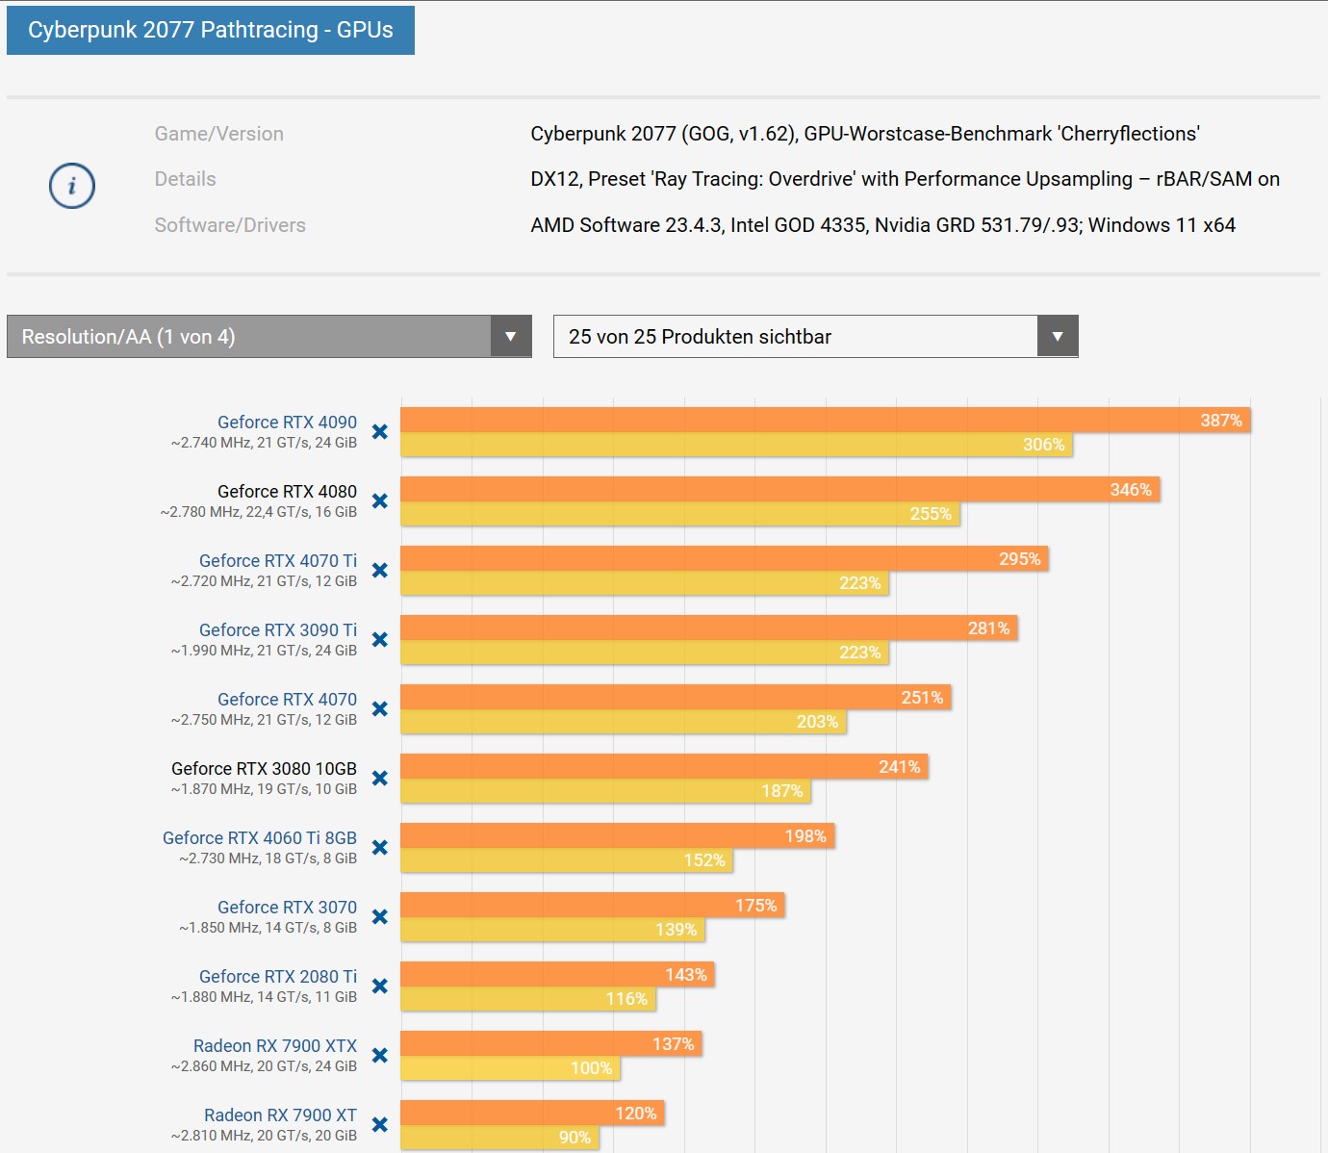Click the text starting 'Cyberpunk 2077 (GOG, v1.62)'
Image resolution: width=1328 pixels, height=1153 pixels.
(x=865, y=134)
